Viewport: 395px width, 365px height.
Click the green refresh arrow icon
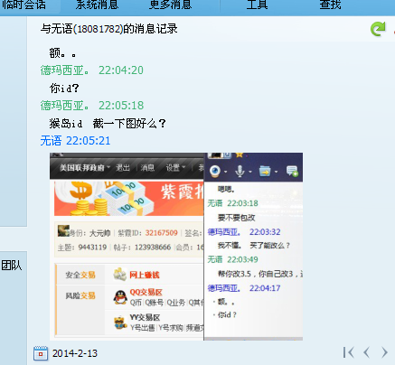tap(378, 29)
